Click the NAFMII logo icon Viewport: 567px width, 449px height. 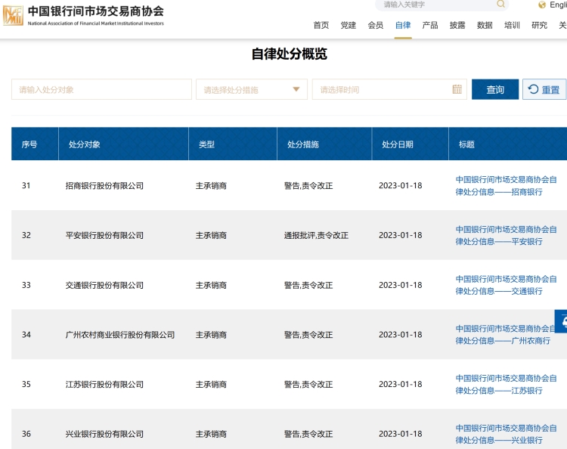[x=13, y=15]
